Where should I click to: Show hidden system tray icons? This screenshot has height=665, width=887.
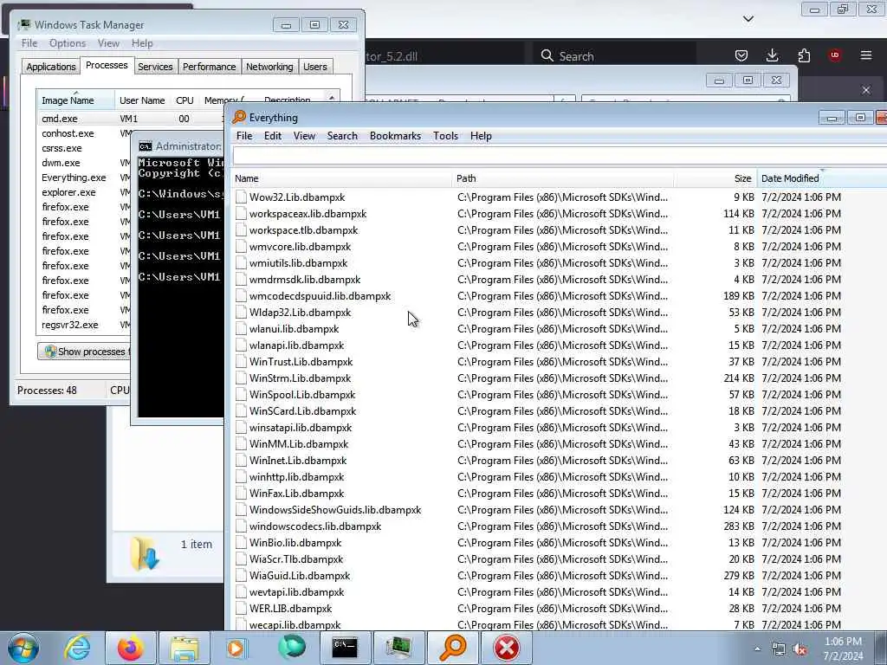click(757, 649)
